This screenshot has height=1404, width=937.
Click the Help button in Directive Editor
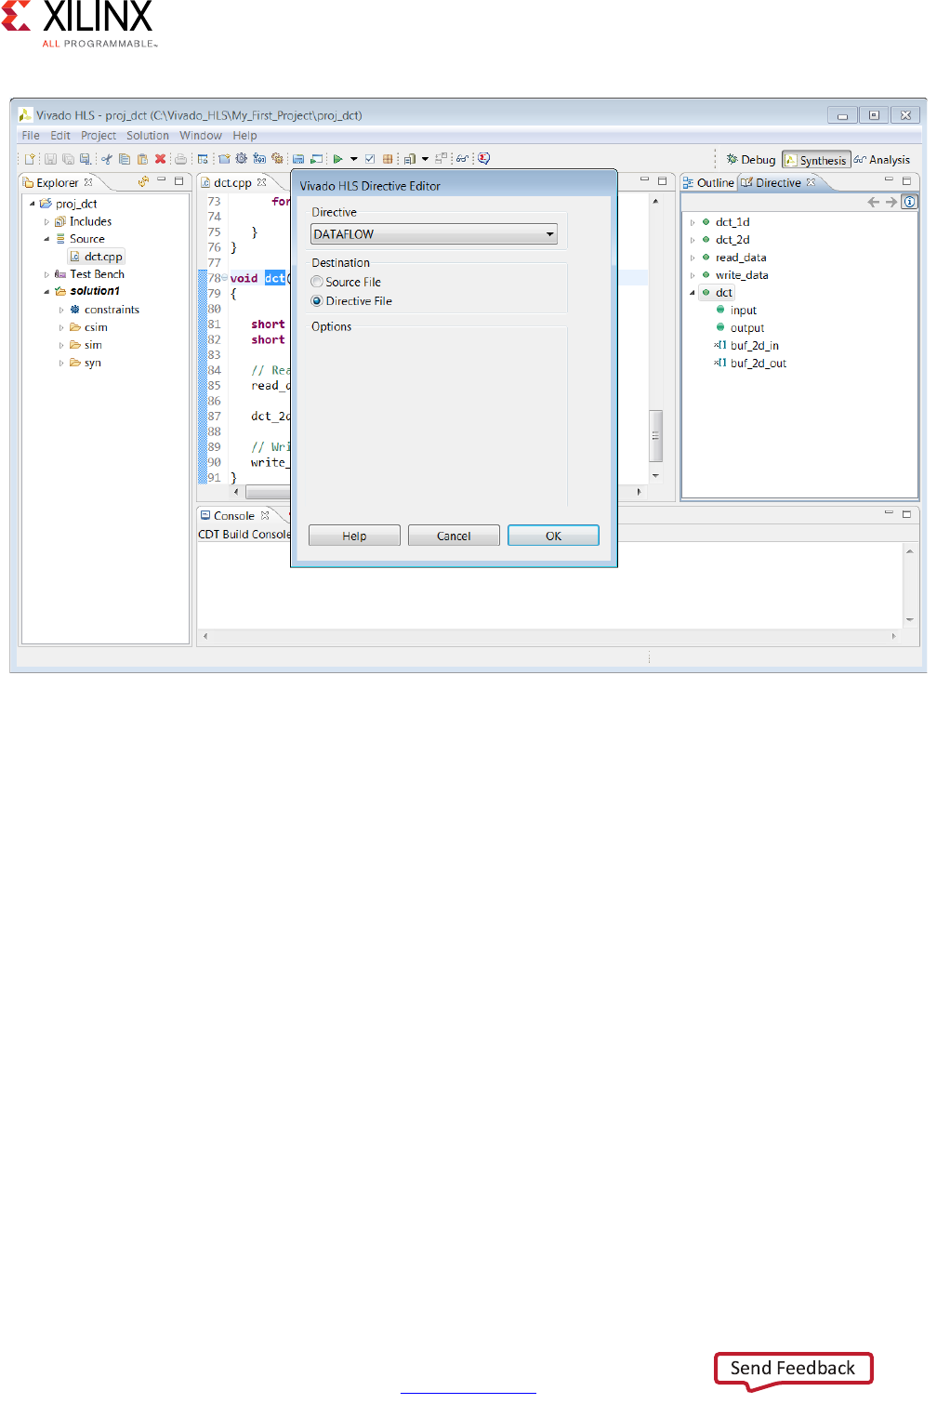tap(354, 536)
